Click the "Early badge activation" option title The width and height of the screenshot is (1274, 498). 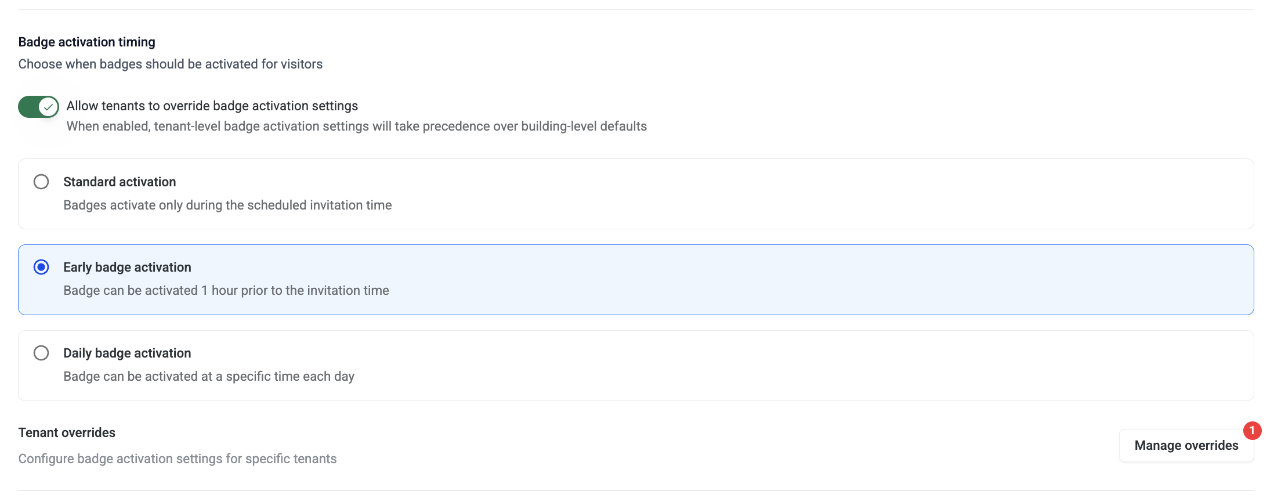click(x=127, y=267)
